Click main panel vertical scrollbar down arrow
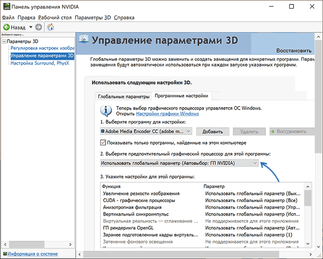The height and width of the screenshot is (259, 323). coord(319,246)
